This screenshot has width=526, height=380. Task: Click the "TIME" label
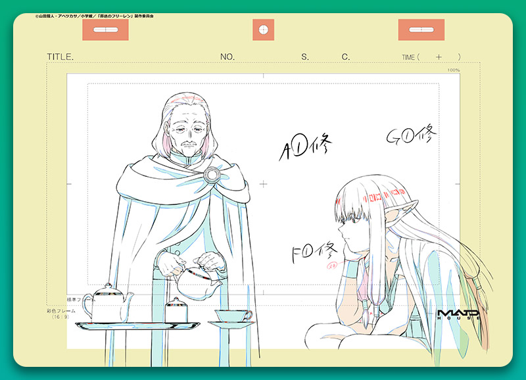click(x=408, y=57)
